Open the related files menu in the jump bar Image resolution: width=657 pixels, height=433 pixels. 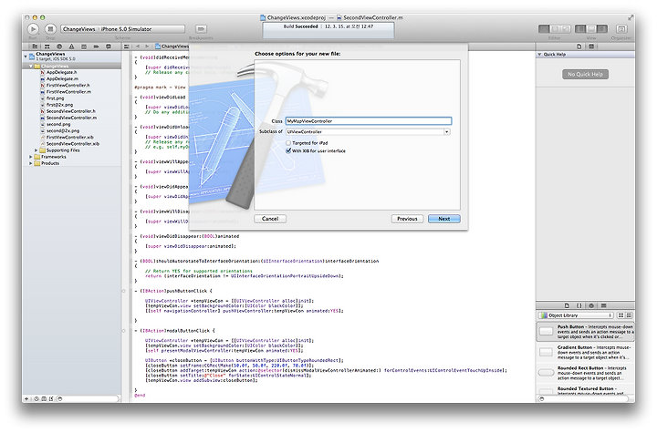(126, 46)
